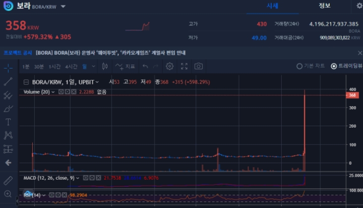Select the pattern drawing tool
Screen dimensions: 363x208
[x=8, y=135]
